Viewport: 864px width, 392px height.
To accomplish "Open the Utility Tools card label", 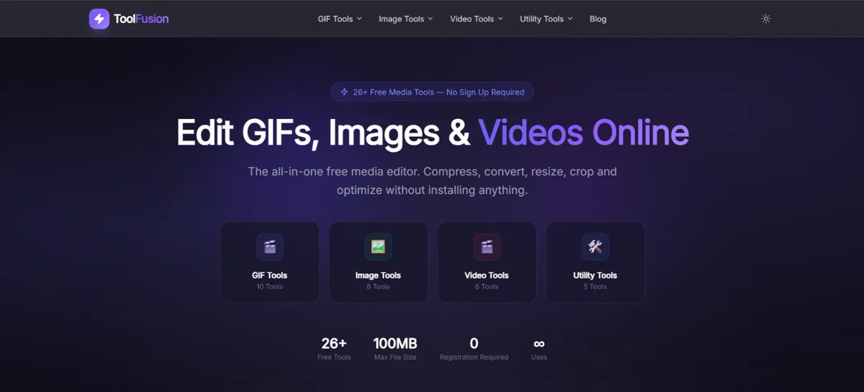I will (x=595, y=275).
